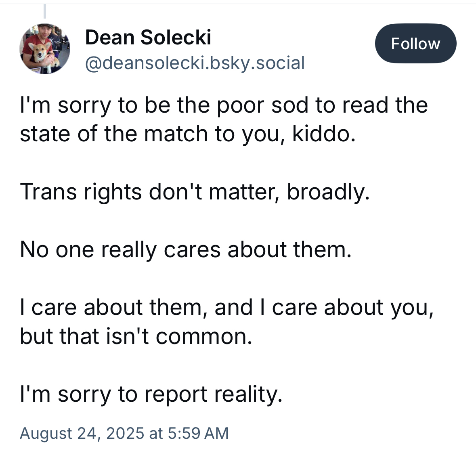The width and height of the screenshot is (476, 455).
Task: Click the 'but that isn't common.' line
Action: tap(136, 336)
